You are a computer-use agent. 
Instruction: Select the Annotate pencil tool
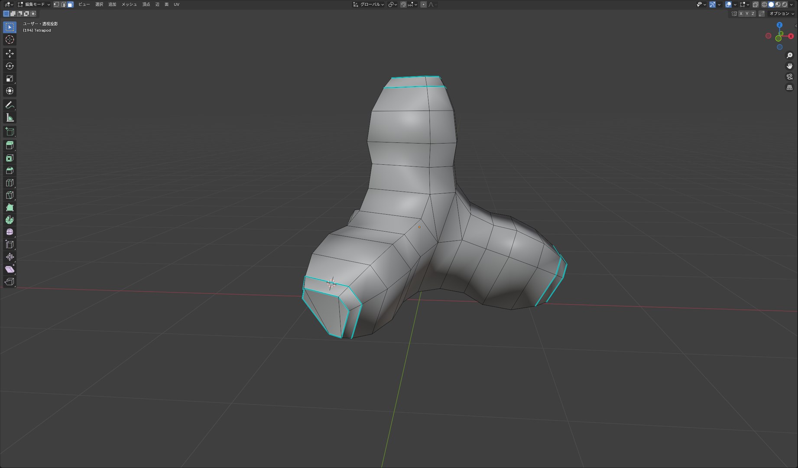click(x=10, y=105)
